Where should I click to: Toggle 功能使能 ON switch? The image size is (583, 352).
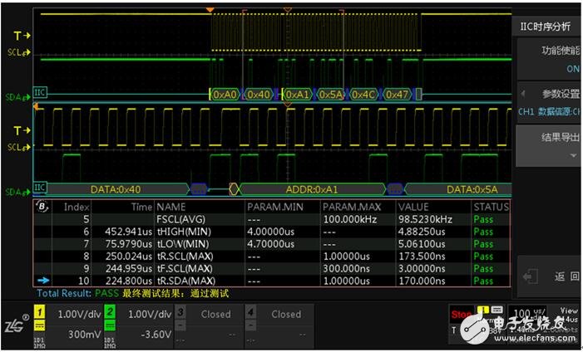572,69
